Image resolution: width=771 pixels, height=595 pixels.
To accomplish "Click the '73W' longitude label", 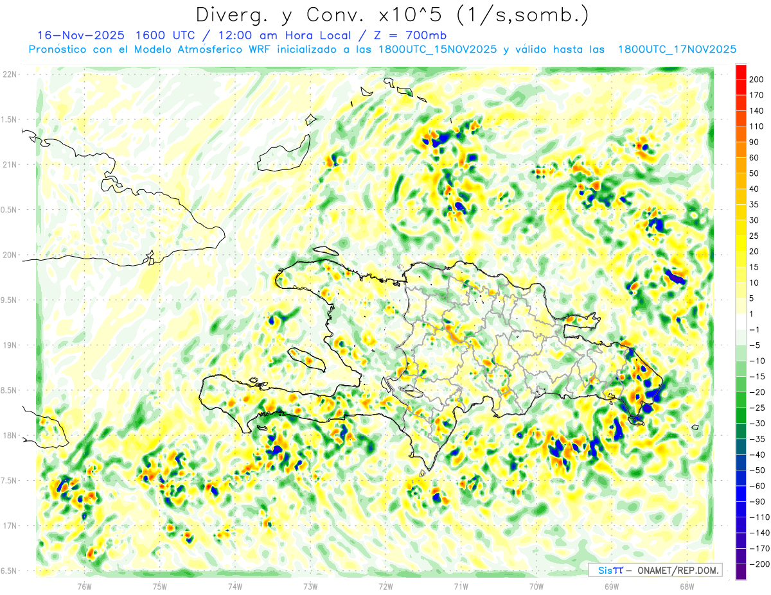I will point(310,586).
